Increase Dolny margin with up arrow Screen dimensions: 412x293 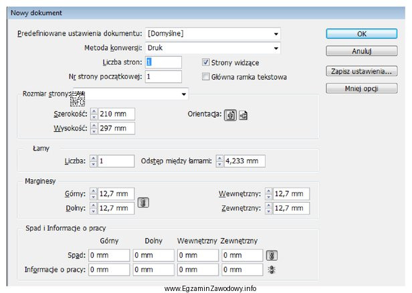click(x=93, y=205)
